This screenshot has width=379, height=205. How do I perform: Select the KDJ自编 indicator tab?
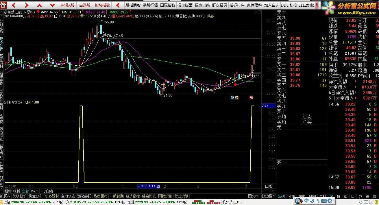tap(47, 191)
